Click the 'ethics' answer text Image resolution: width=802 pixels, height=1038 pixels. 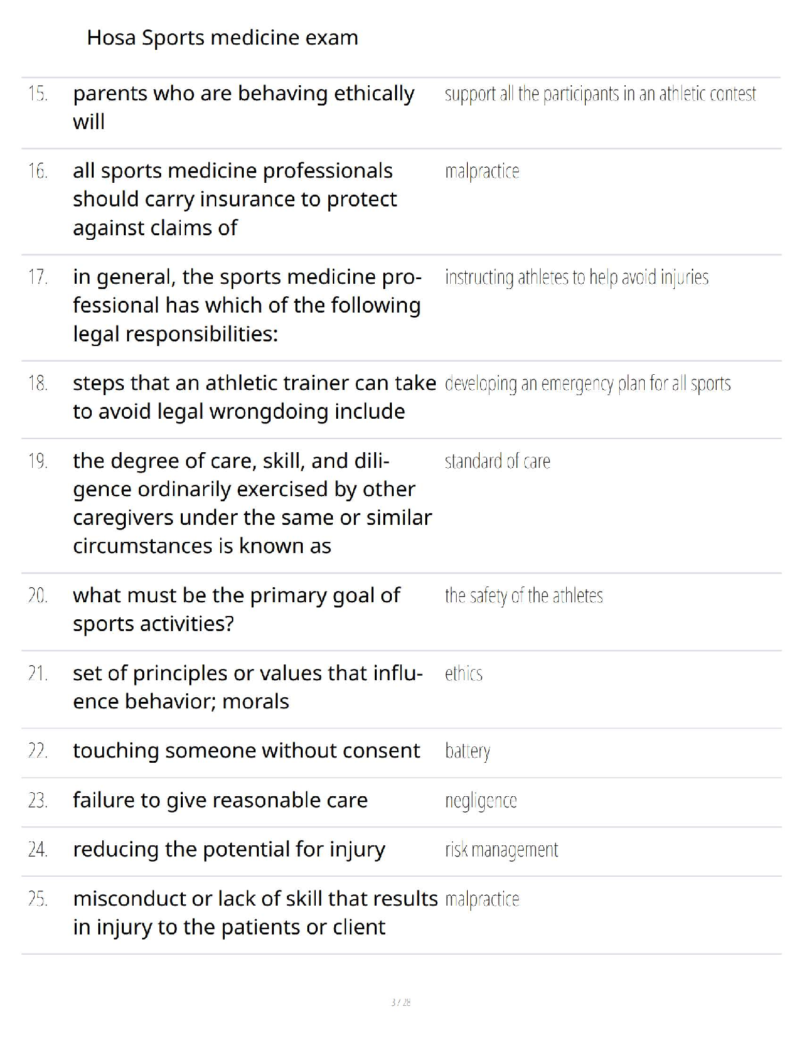(463, 674)
